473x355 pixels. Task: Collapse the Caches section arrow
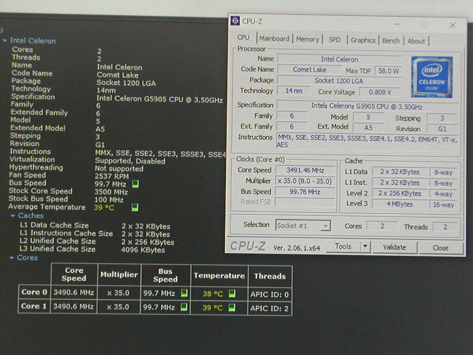coord(13,216)
